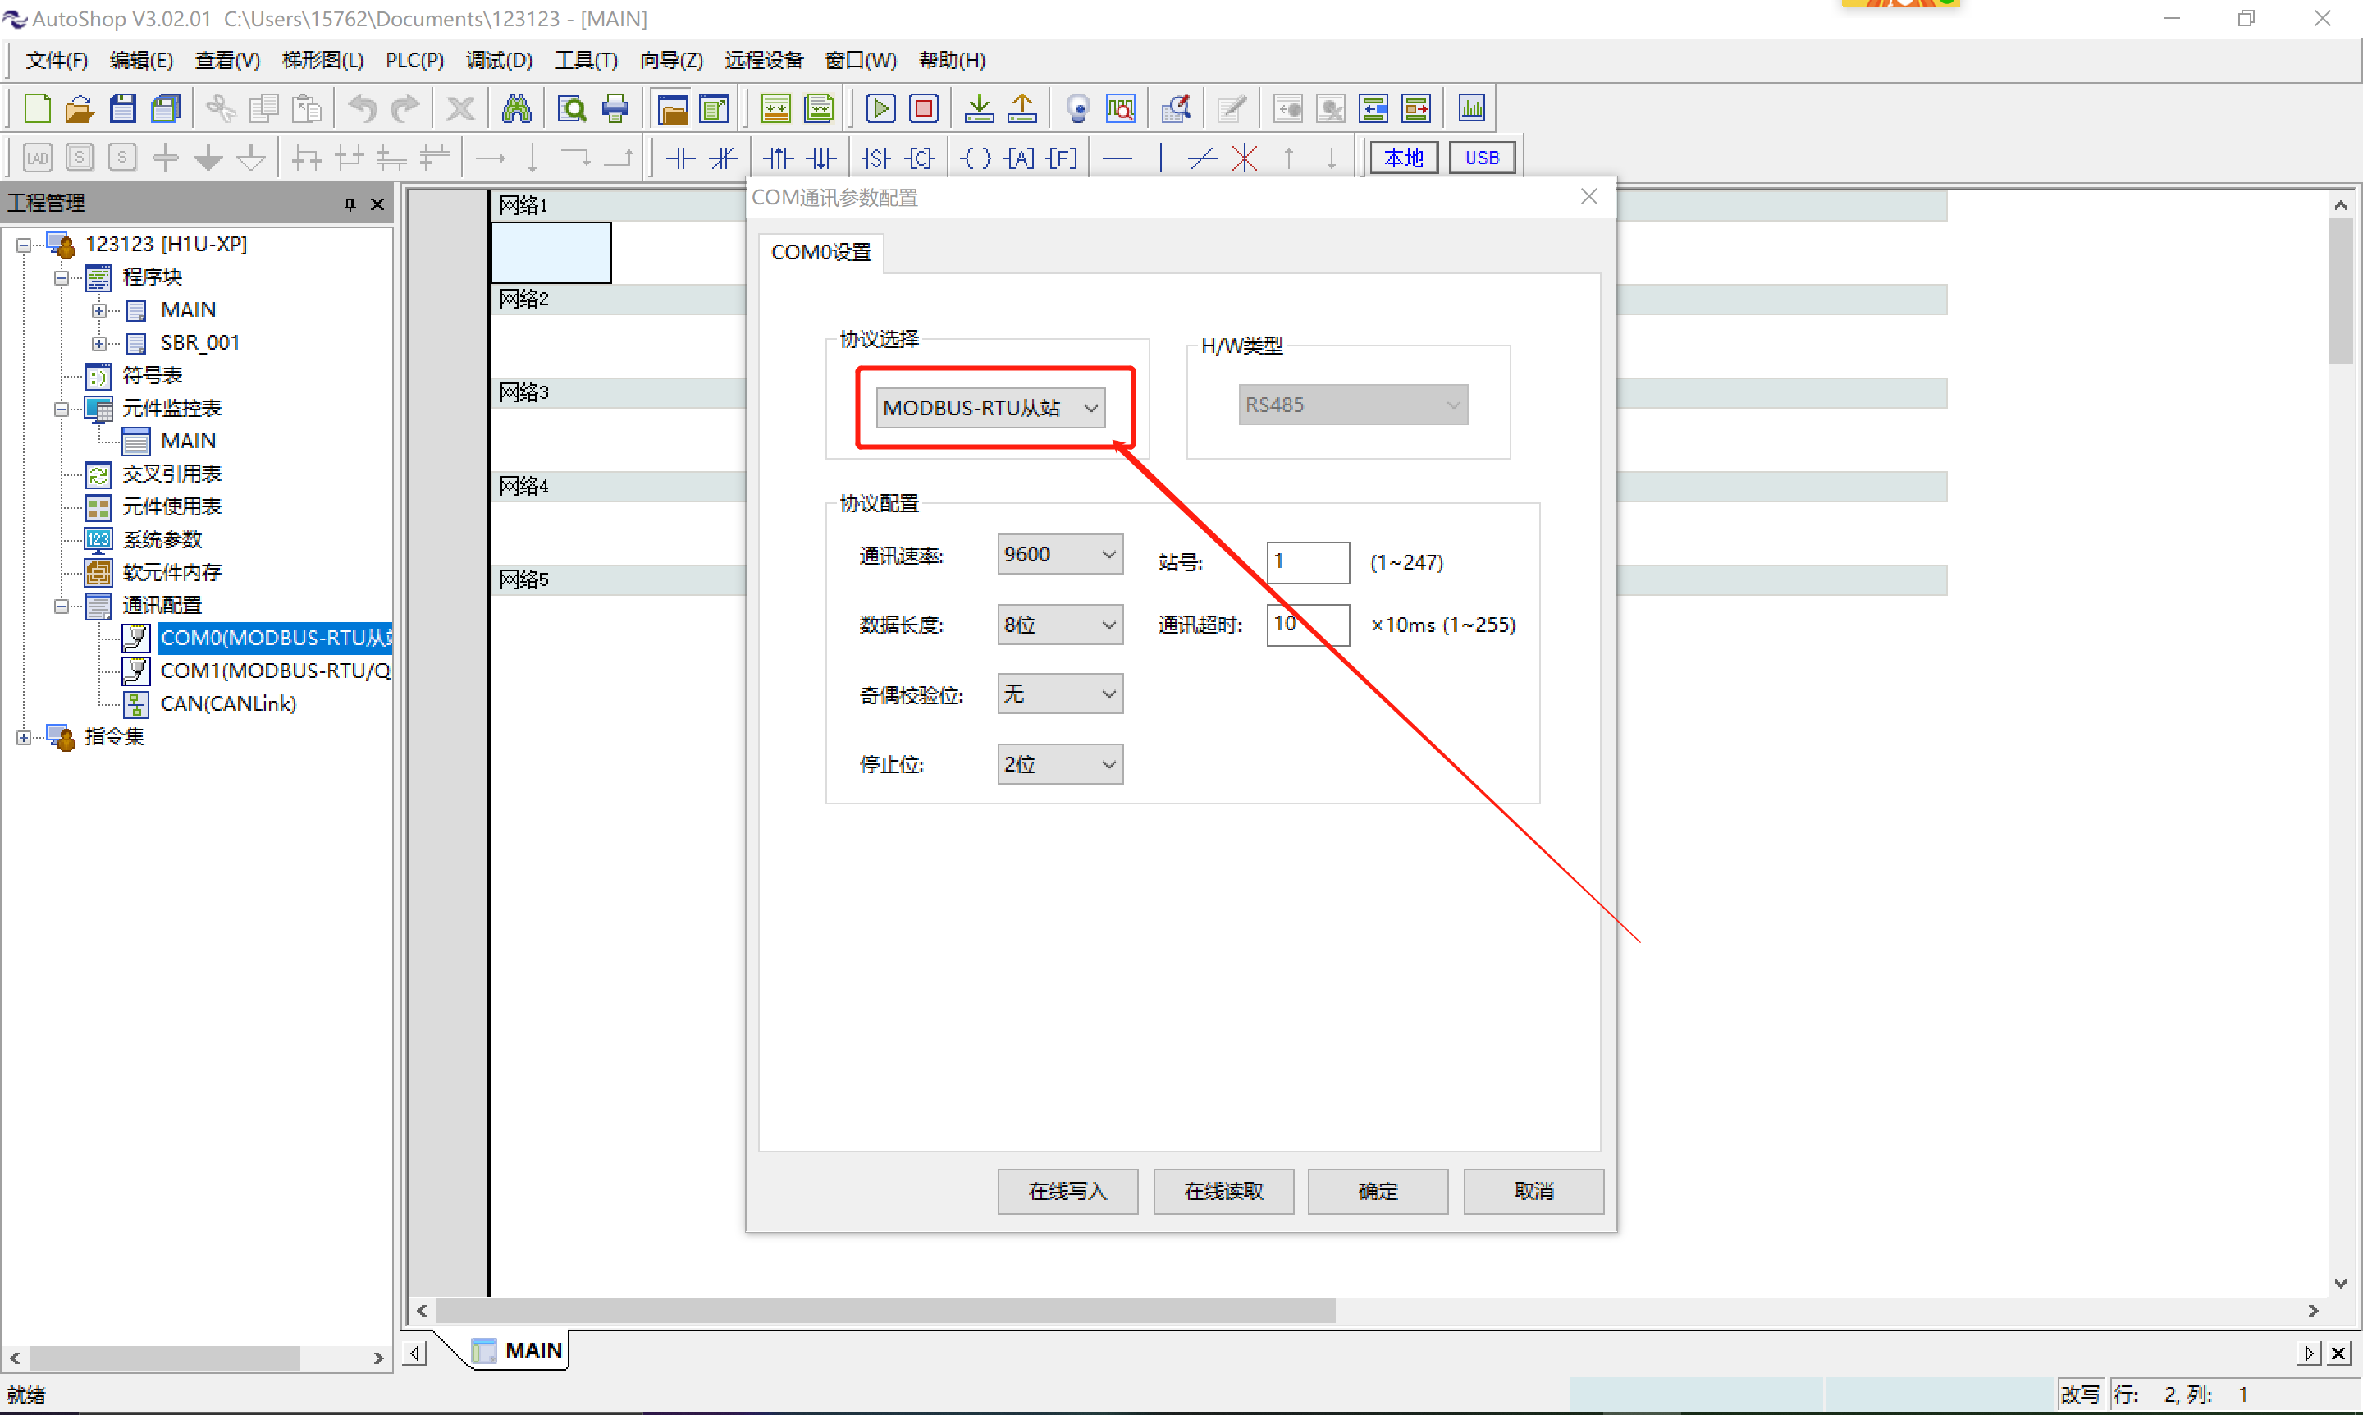Viewport: 2363px width, 1415px height.
Task: Click the Upload from PLC icon
Action: point(1022,108)
